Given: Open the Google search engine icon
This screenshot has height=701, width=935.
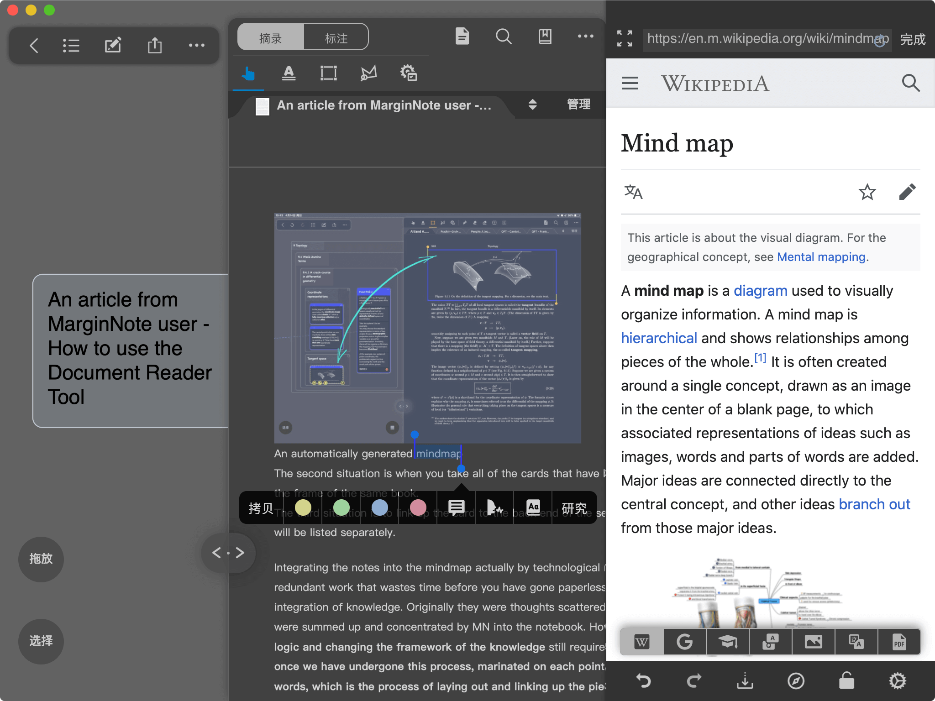Looking at the screenshot, I should click(684, 642).
